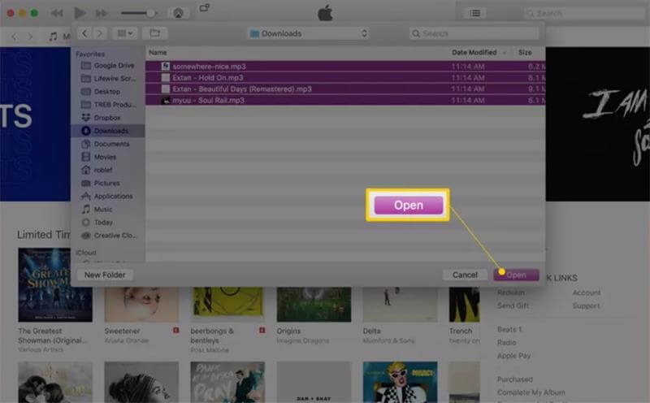Screen dimensions: 650x403
Task: Select myuu - Soul Rail.mp3 file
Action: pos(345,100)
